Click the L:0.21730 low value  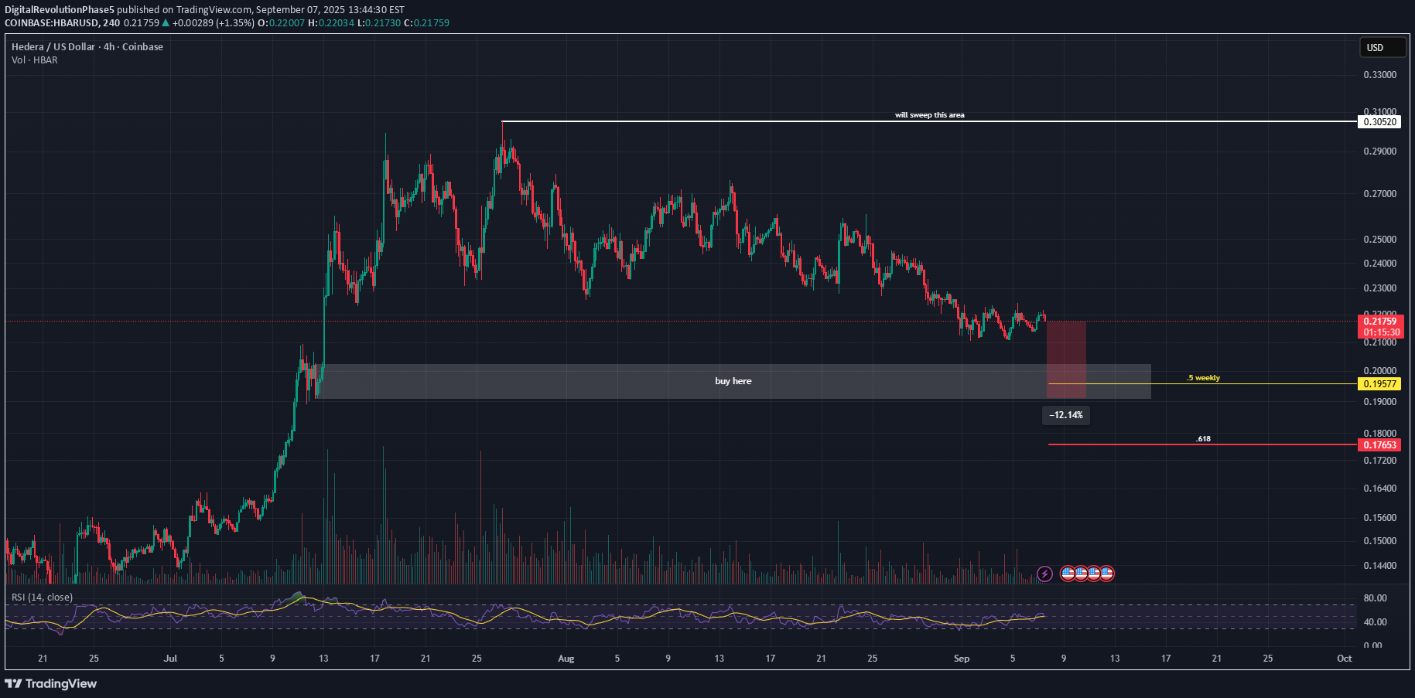[379, 22]
